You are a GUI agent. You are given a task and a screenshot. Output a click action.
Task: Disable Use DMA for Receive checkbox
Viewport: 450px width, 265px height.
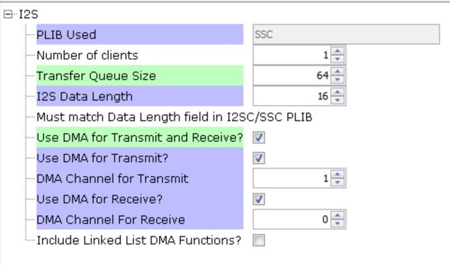tap(259, 199)
